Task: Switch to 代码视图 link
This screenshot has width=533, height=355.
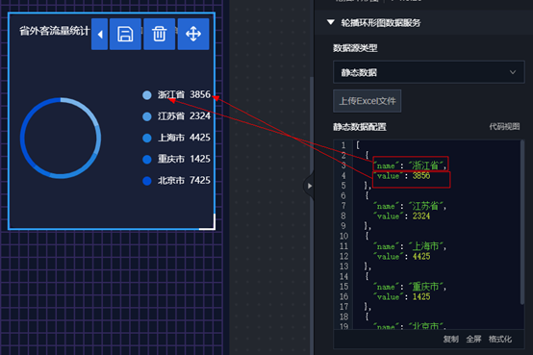Action: point(504,126)
